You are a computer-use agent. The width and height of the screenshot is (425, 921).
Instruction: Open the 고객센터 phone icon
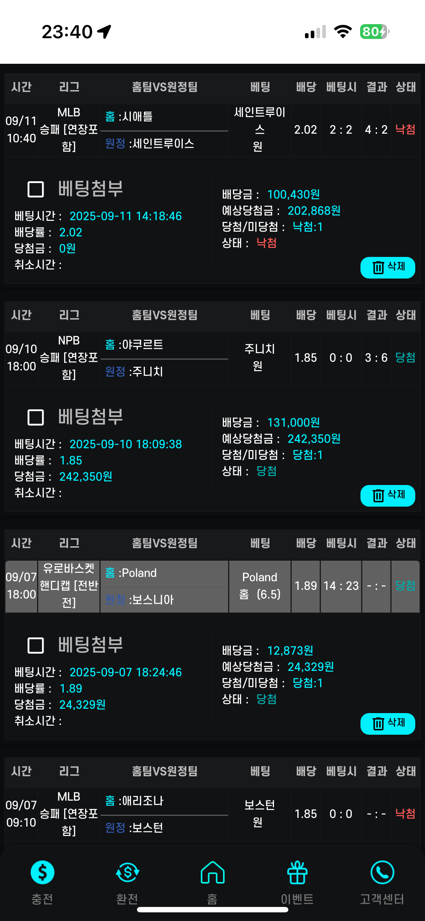click(382, 872)
